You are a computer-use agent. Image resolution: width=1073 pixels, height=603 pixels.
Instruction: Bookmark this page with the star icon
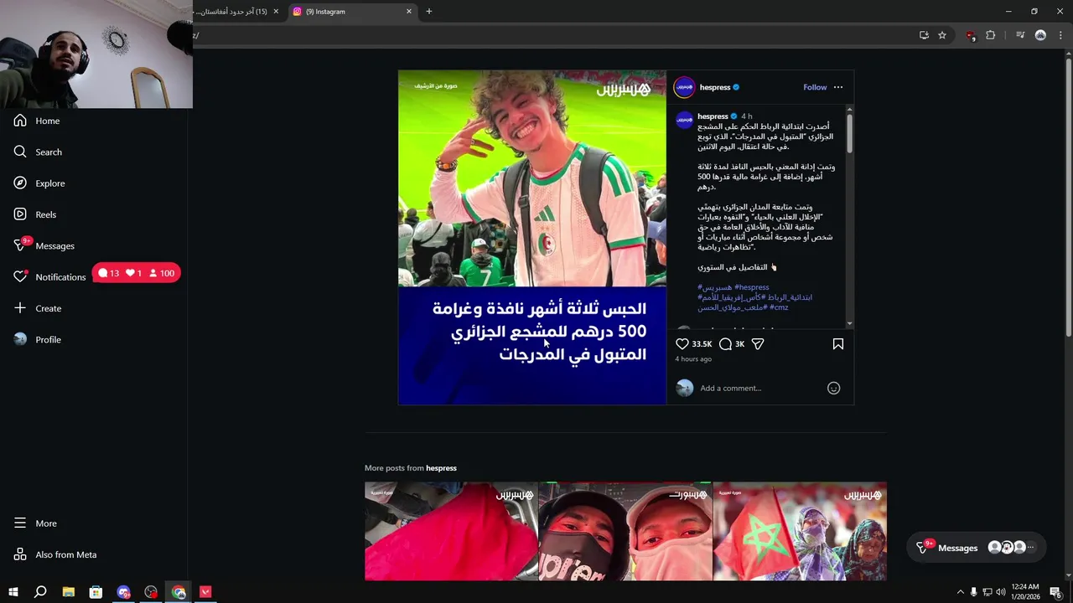[942, 35]
